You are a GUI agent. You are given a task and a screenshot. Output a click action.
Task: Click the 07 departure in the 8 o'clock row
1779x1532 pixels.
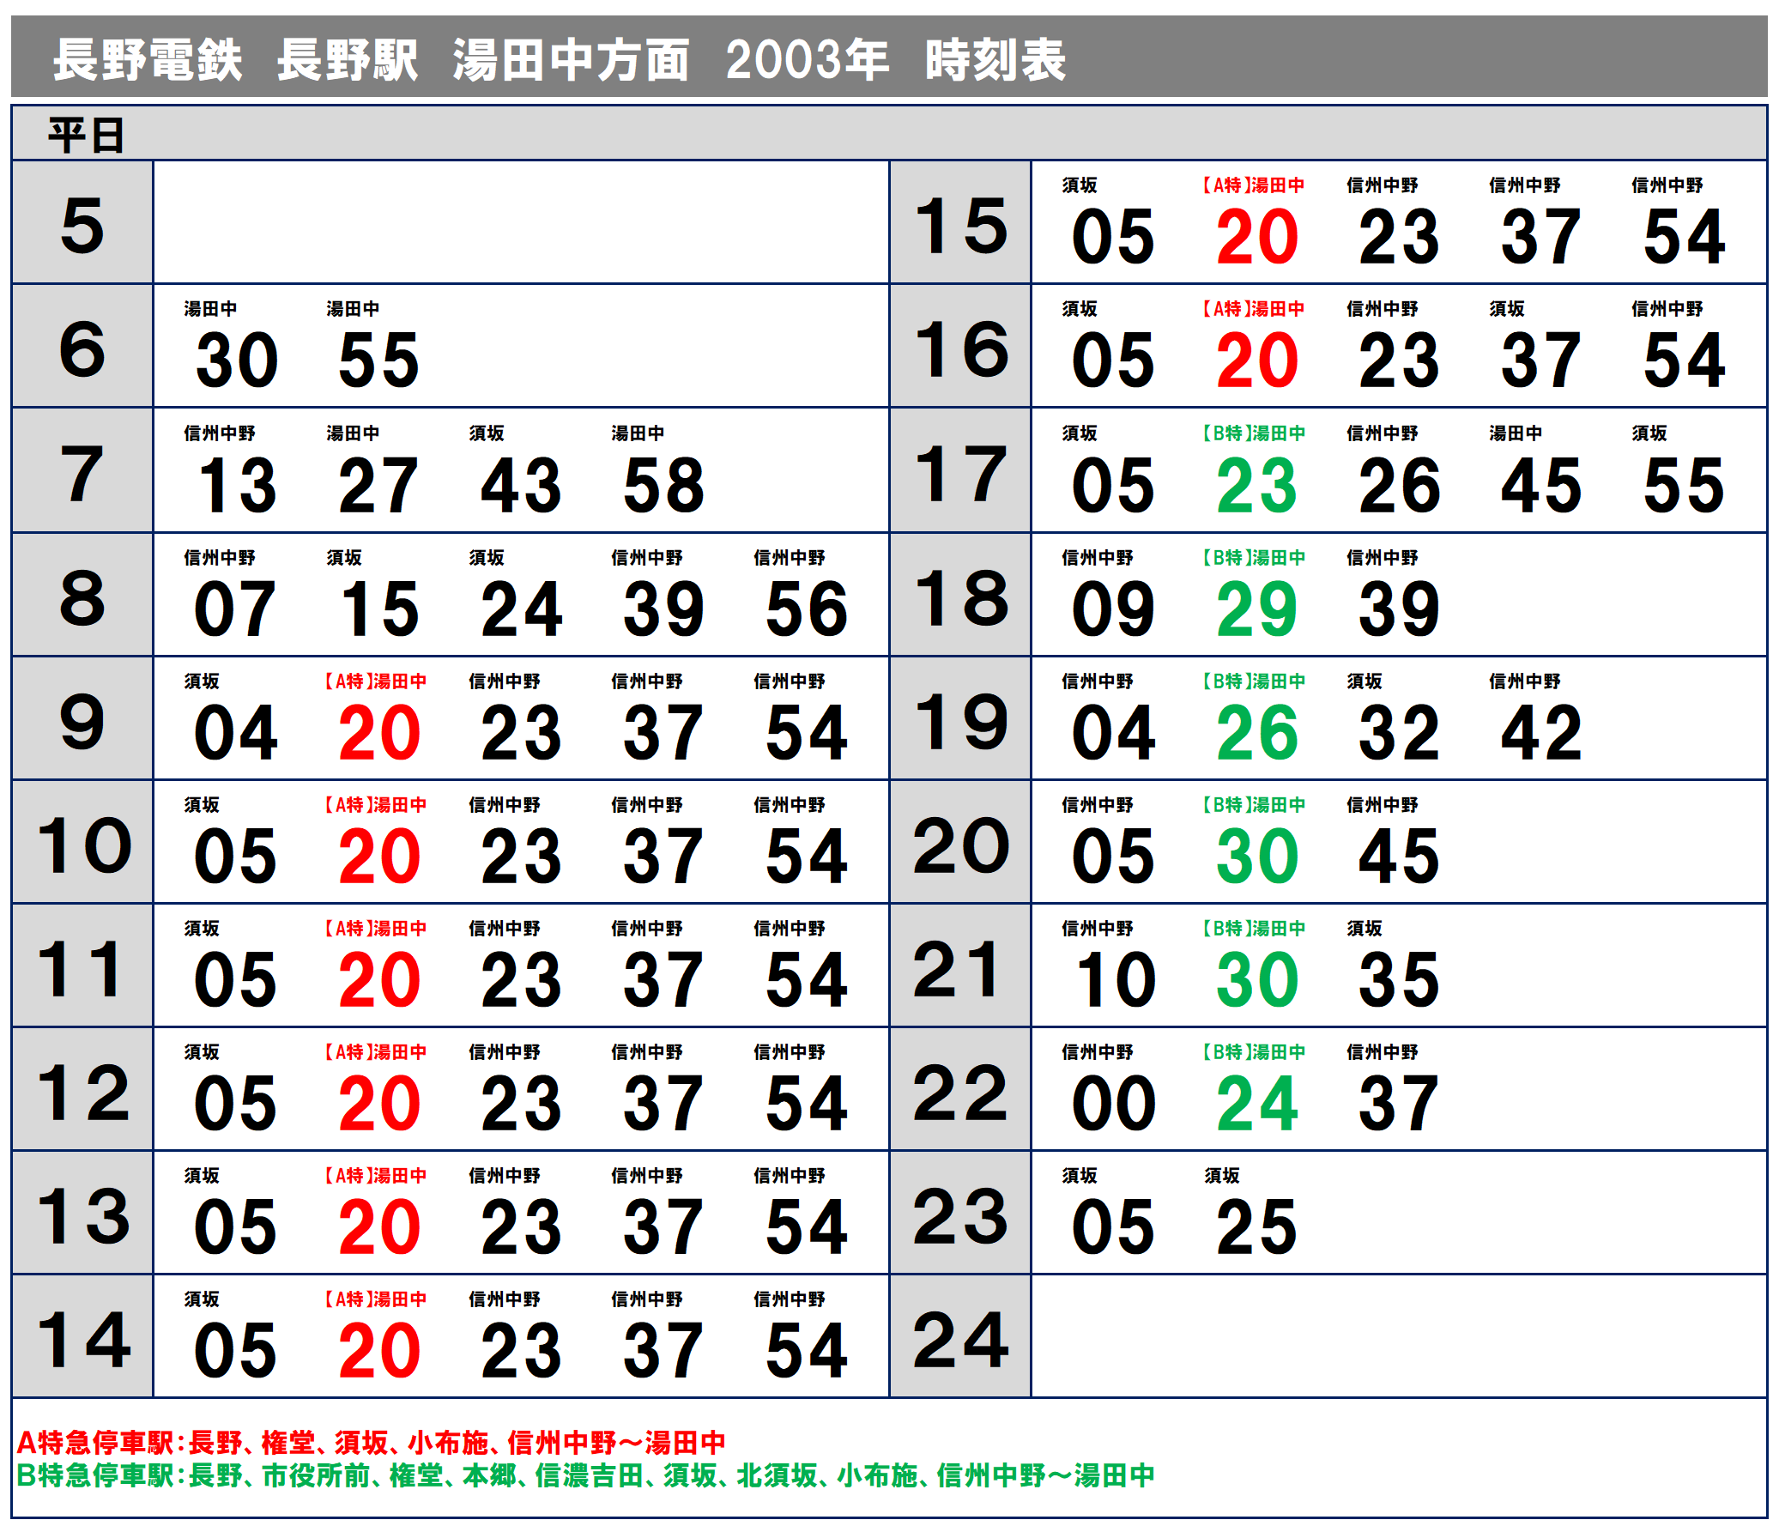pos(235,609)
